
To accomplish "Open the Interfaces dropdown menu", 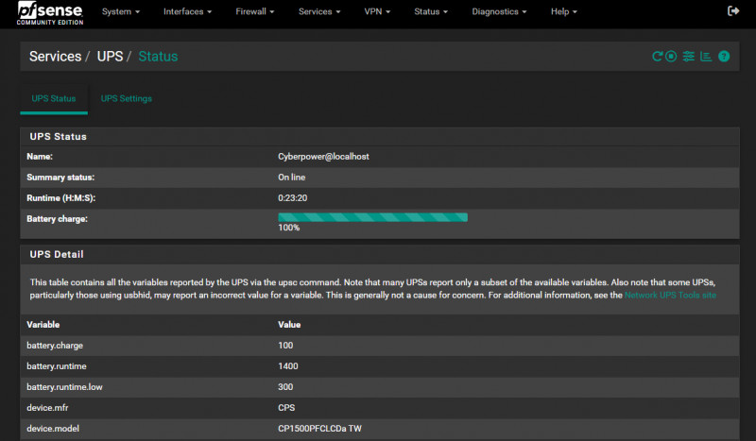I will tap(187, 12).
